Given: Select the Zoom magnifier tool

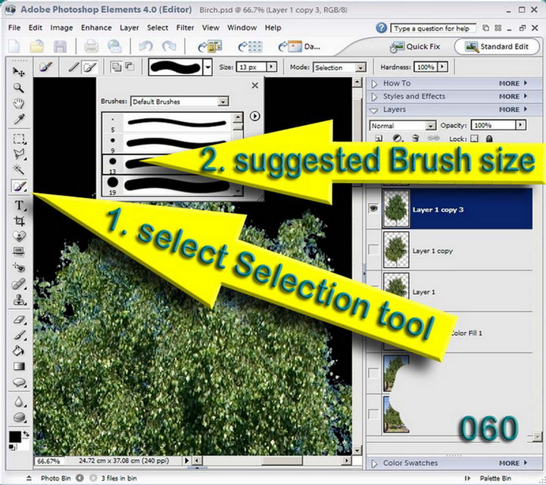Looking at the screenshot, I should click(19, 88).
